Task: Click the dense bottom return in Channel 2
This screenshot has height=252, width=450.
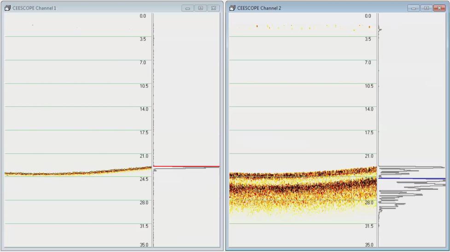Action: point(303,187)
